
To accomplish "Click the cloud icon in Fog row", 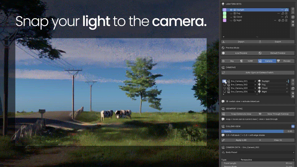I will tap(283, 13).
